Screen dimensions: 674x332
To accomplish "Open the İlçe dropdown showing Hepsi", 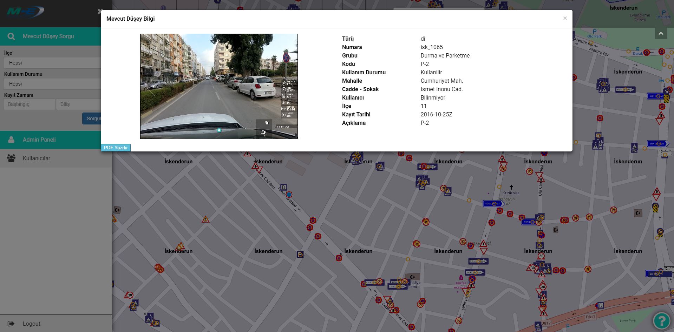I will point(52,63).
